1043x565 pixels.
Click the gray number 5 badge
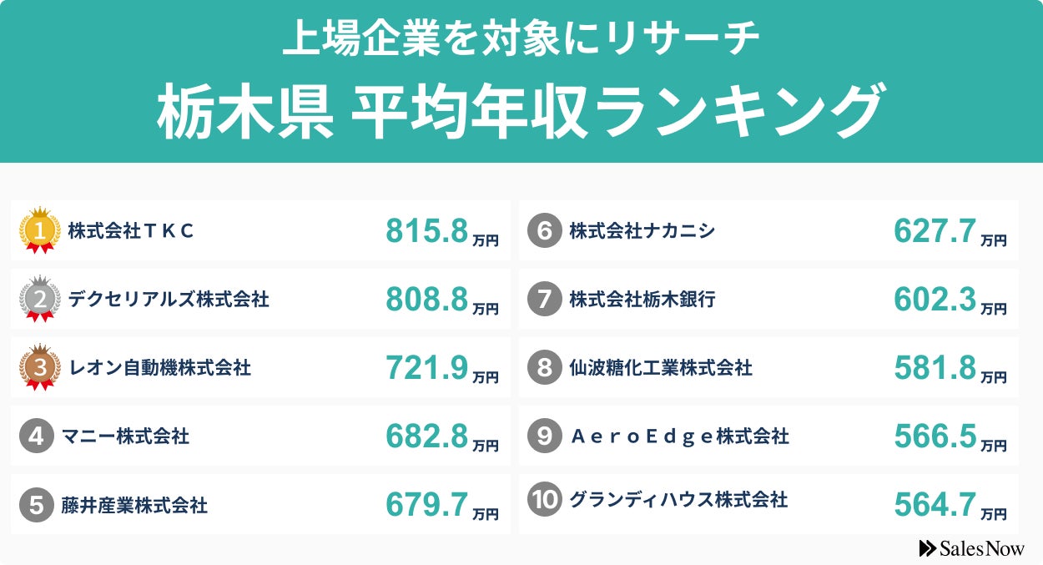pos(37,504)
